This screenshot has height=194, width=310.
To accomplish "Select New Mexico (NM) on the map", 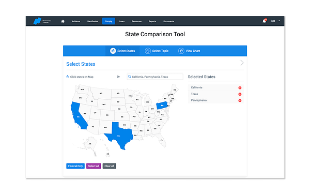I will (105, 127).
